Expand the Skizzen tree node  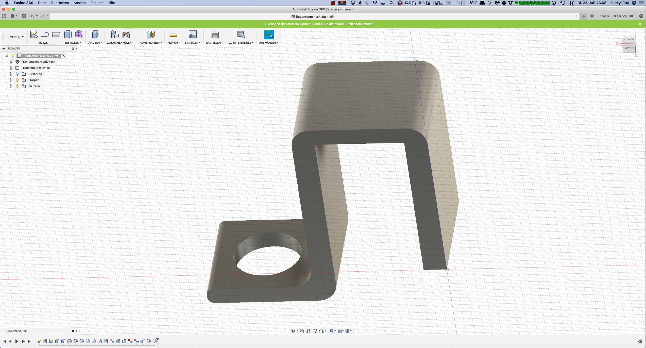(11, 86)
